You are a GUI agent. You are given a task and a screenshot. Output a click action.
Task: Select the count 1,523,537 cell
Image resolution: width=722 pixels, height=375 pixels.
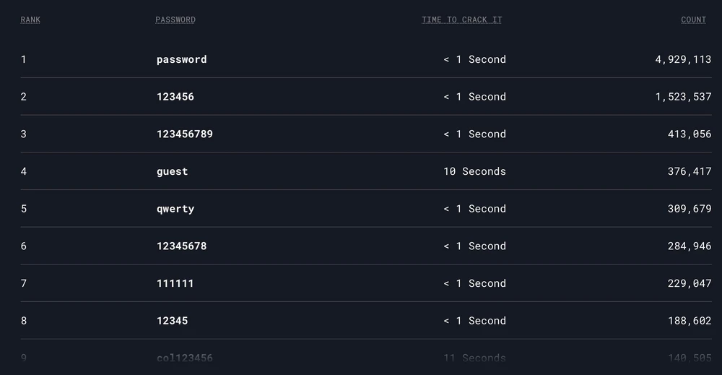pyautogui.click(x=683, y=97)
